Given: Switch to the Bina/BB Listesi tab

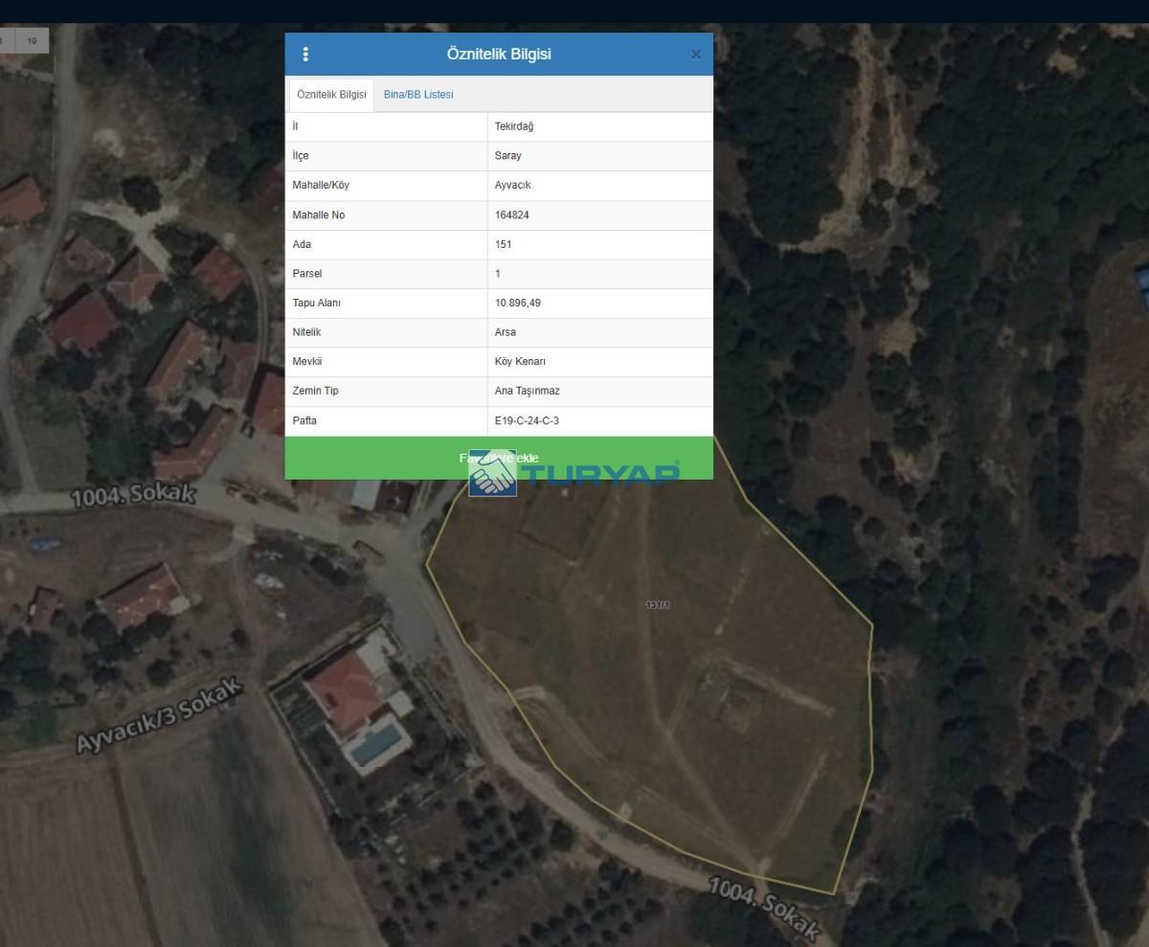Looking at the screenshot, I should [x=418, y=95].
